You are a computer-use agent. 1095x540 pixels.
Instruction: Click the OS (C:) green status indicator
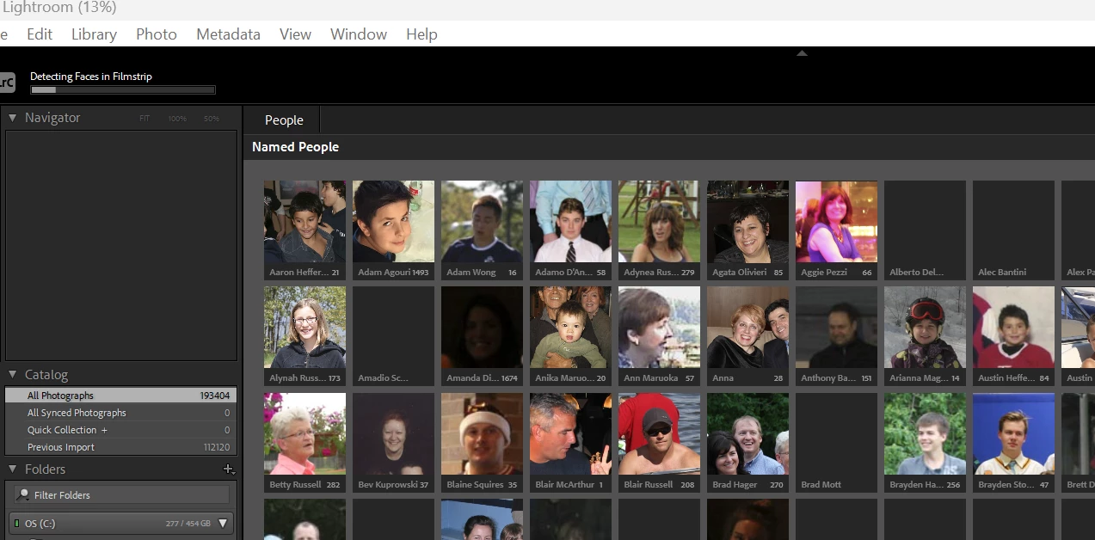16,524
